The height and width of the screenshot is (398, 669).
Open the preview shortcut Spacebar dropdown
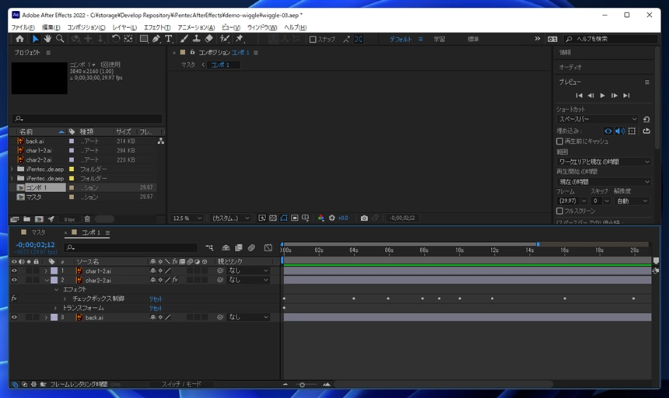597,119
